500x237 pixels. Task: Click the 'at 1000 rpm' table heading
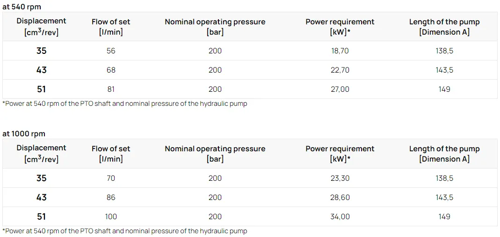click(x=24, y=133)
